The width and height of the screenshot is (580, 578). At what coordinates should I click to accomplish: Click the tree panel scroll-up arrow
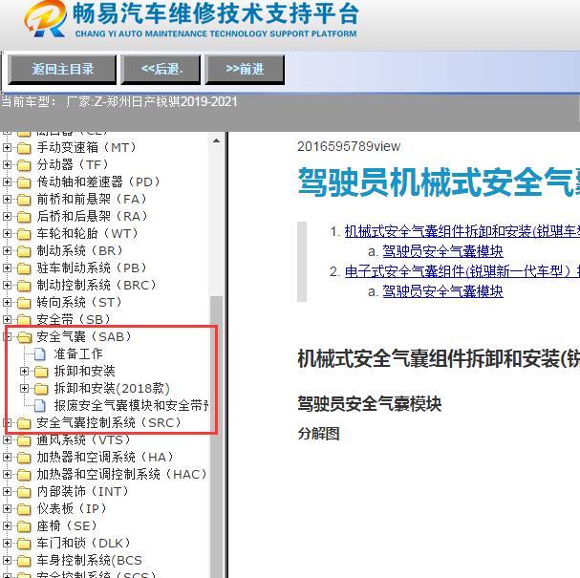click(216, 140)
